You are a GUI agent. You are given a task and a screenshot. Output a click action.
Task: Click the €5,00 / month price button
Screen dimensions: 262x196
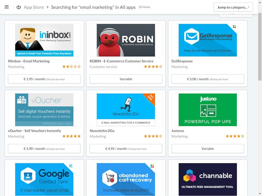pos(208,79)
